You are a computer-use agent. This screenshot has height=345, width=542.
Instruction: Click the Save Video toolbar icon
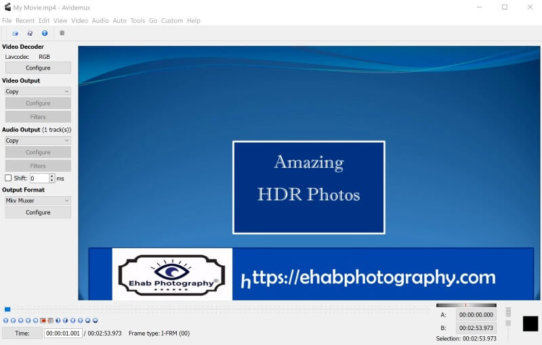tap(30, 33)
